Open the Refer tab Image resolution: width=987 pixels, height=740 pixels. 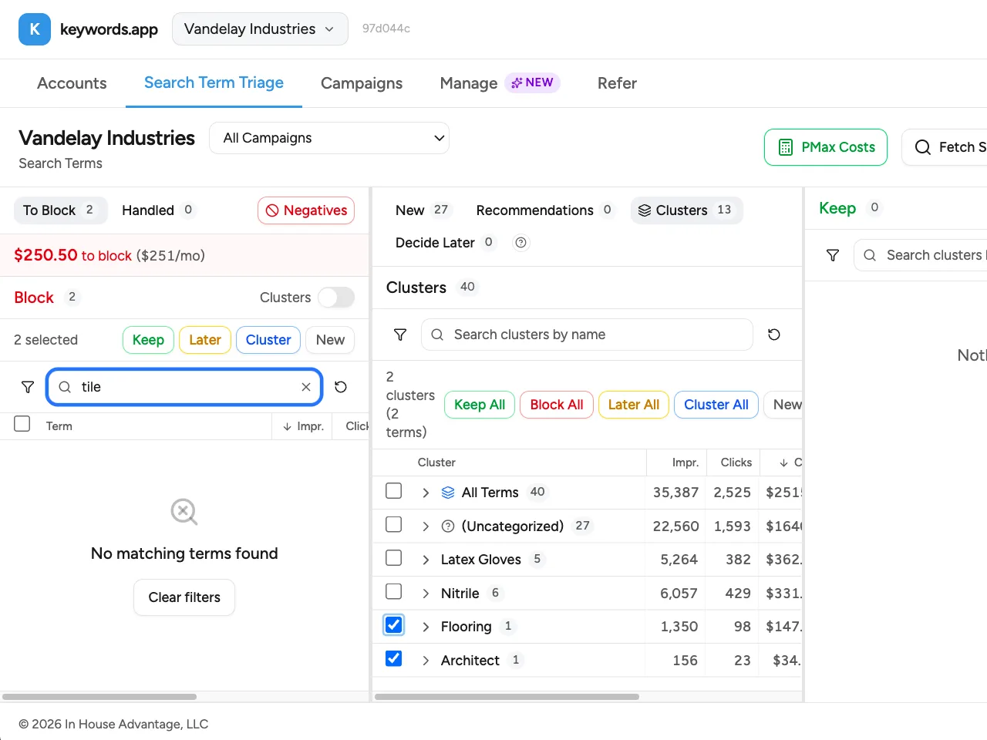617,83
